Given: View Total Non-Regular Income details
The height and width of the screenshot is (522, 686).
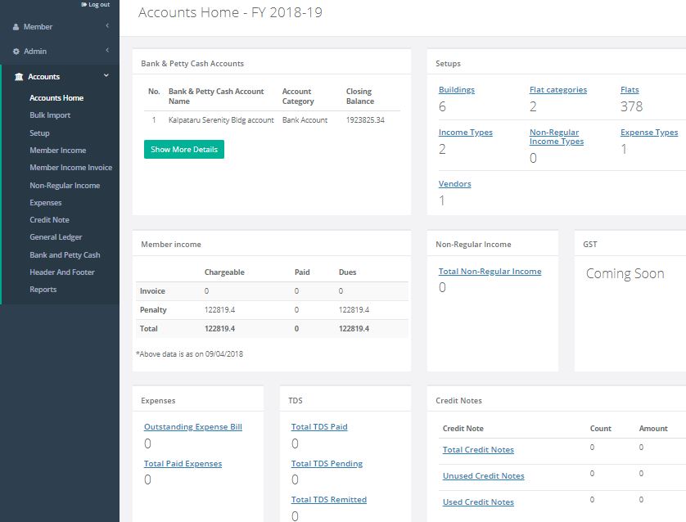Looking at the screenshot, I should 490,271.
